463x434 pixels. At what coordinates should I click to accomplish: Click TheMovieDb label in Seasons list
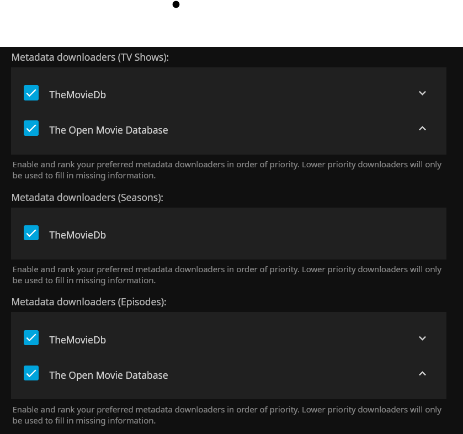[x=77, y=235]
